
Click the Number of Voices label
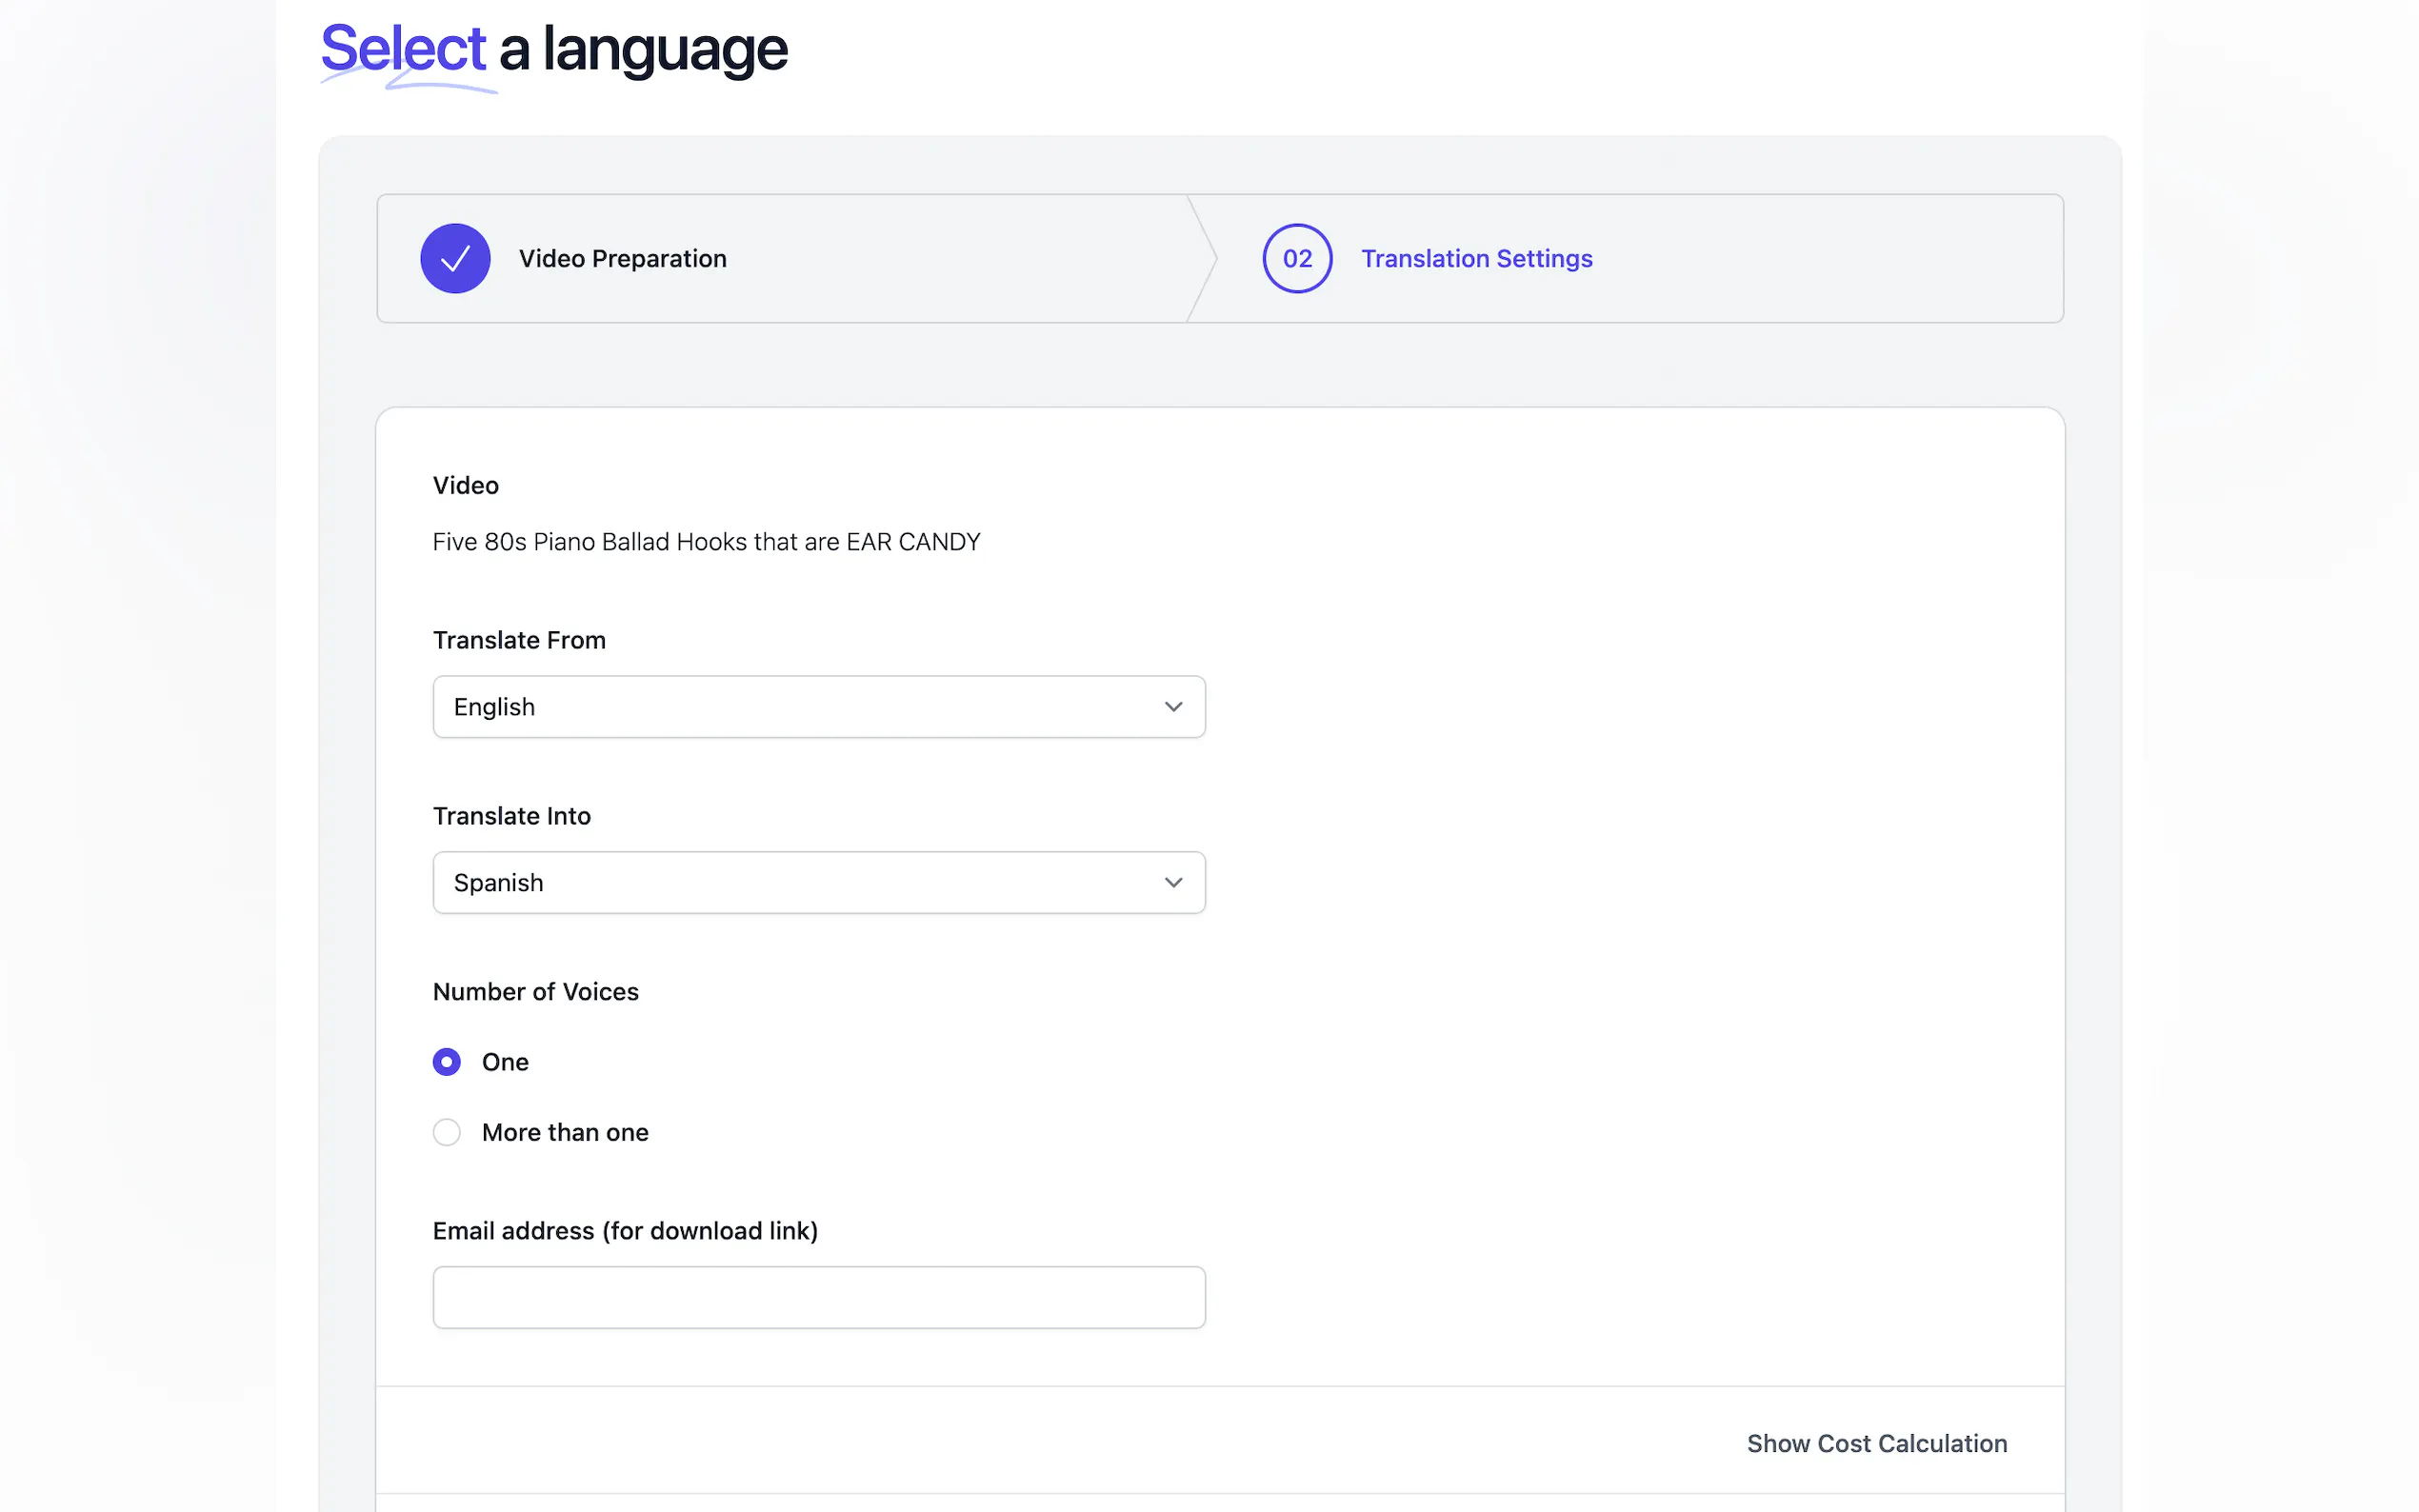tap(535, 992)
